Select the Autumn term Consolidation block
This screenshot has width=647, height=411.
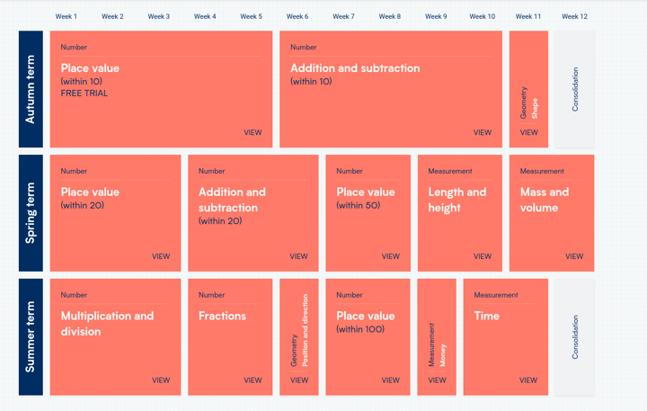click(574, 89)
